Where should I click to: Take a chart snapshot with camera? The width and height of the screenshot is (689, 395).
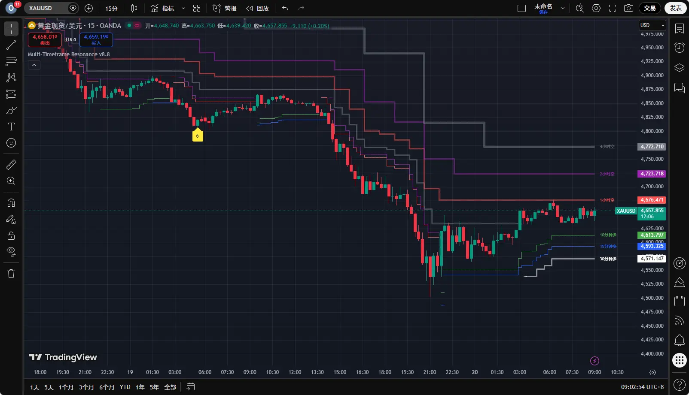[x=629, y=8]
